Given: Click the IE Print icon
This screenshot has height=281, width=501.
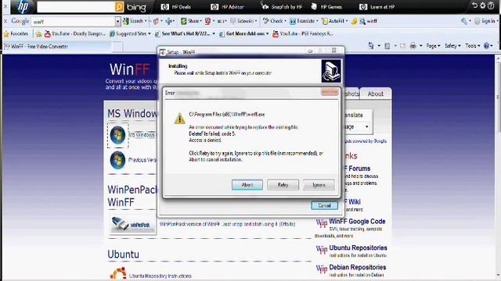Looking at the screenshot, I should [413, 46].
